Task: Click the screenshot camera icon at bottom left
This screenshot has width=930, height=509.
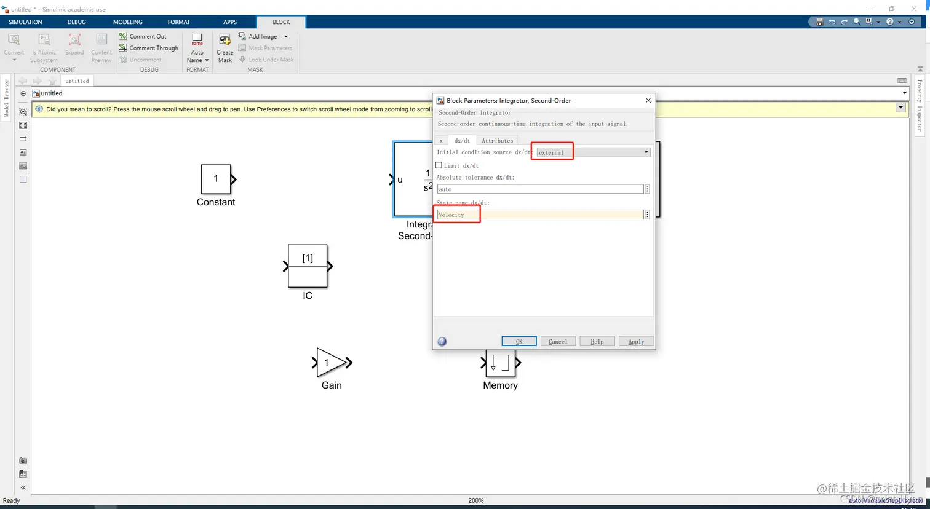Action: [x=23, y=460]
